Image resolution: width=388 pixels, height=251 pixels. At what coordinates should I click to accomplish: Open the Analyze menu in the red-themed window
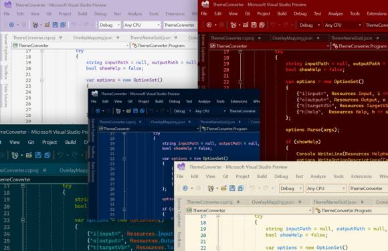tap(335, 13)
